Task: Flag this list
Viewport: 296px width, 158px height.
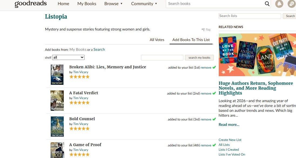Action: coord(206,29)
